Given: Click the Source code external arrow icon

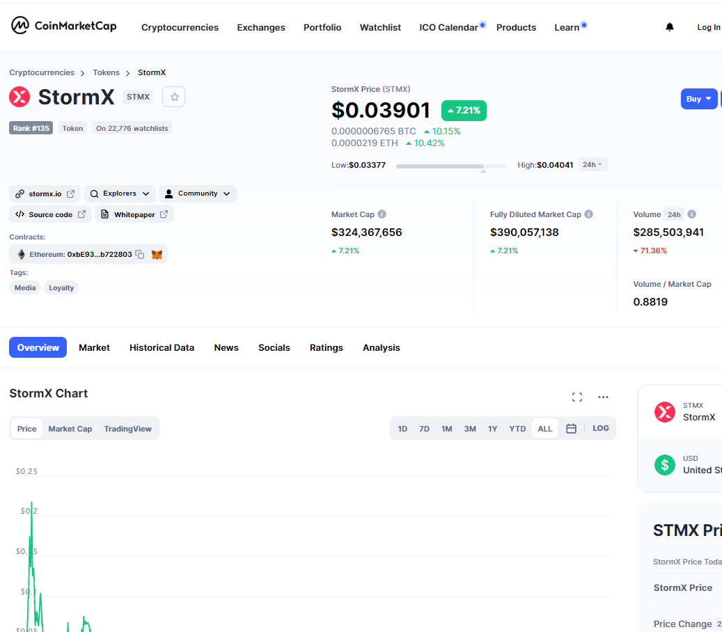Looking at the screenshot, I should [81, 214].
